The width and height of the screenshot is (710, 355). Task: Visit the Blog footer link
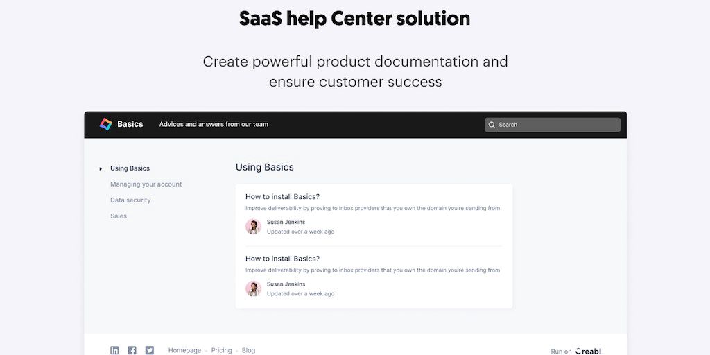248,350
